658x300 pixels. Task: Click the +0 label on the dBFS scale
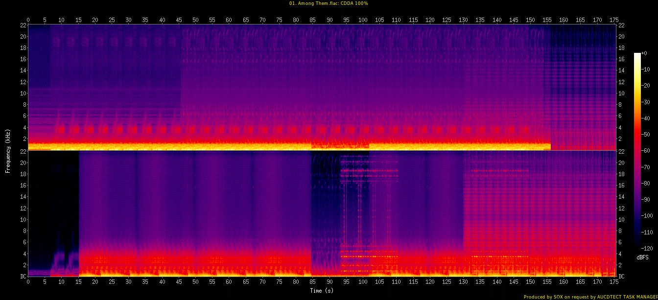pyautogui.click(x=644, y=53)
